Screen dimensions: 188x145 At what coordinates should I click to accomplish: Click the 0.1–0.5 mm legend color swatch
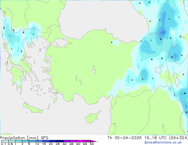tap(5, 141)
